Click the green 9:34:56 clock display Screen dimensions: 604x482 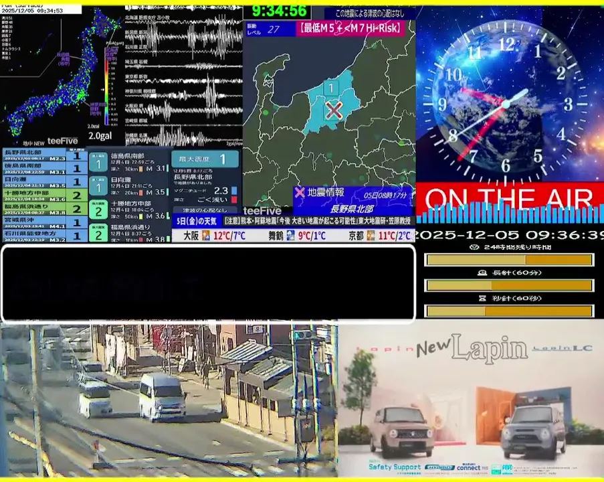[x=279, y=11]
